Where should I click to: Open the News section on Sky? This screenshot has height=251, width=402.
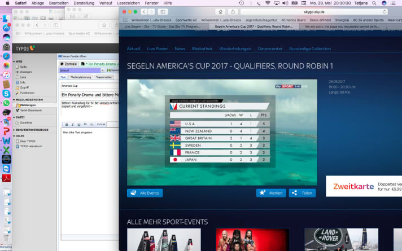point(180,49)
